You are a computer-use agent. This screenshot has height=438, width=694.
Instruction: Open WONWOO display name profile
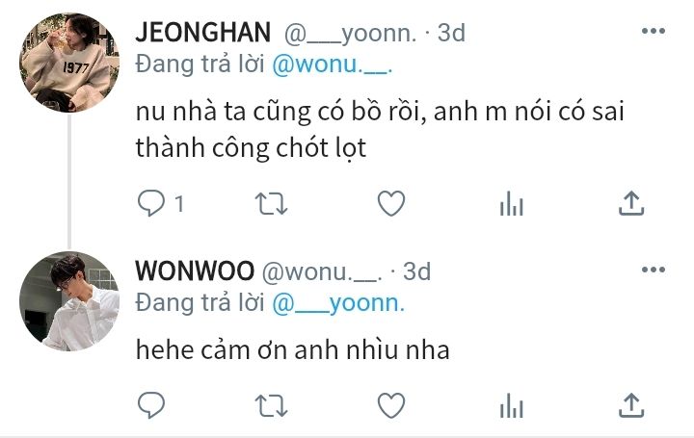pyautogui.click(x=195, y=271)
